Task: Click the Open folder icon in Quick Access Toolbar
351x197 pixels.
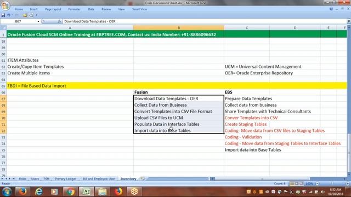Action: click(x=25, y=15)
